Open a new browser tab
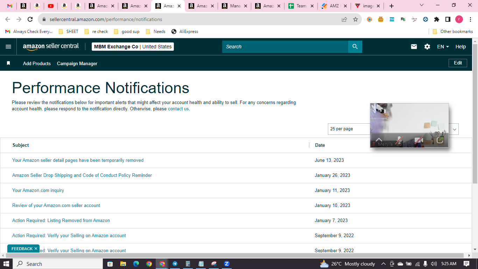The image size is (478, 269). coord(392,6)
